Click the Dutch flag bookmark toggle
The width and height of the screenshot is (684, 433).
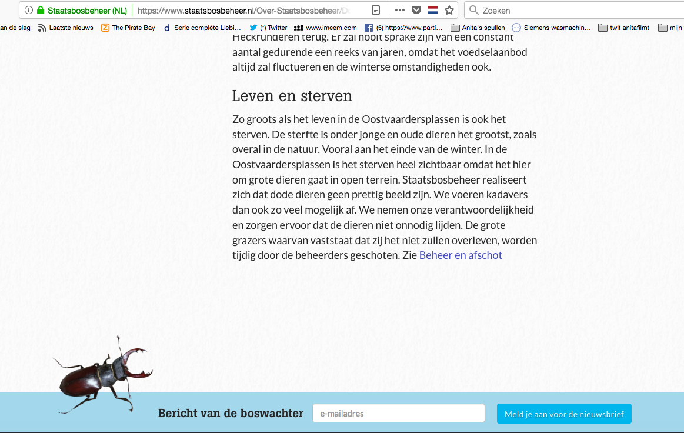[x=433, y=9]
